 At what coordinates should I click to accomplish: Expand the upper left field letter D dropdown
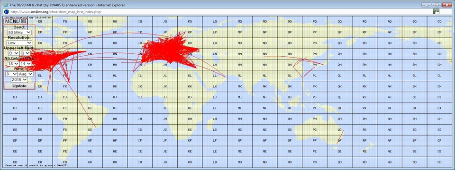click(x=13, y=53)
